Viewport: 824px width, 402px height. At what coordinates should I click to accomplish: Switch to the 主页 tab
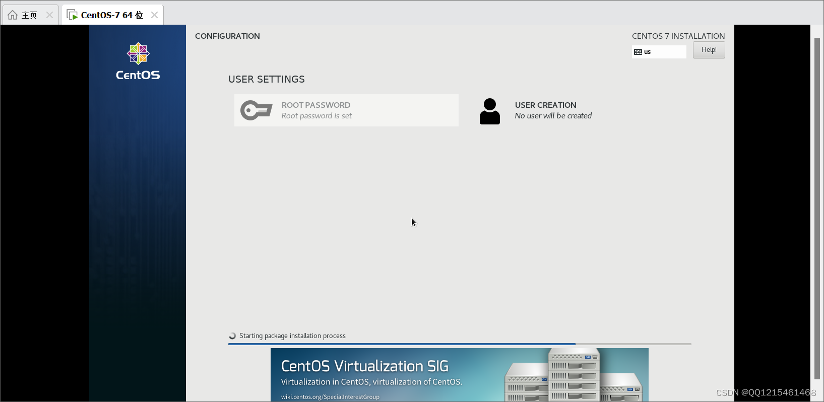(x=30, y=15)
